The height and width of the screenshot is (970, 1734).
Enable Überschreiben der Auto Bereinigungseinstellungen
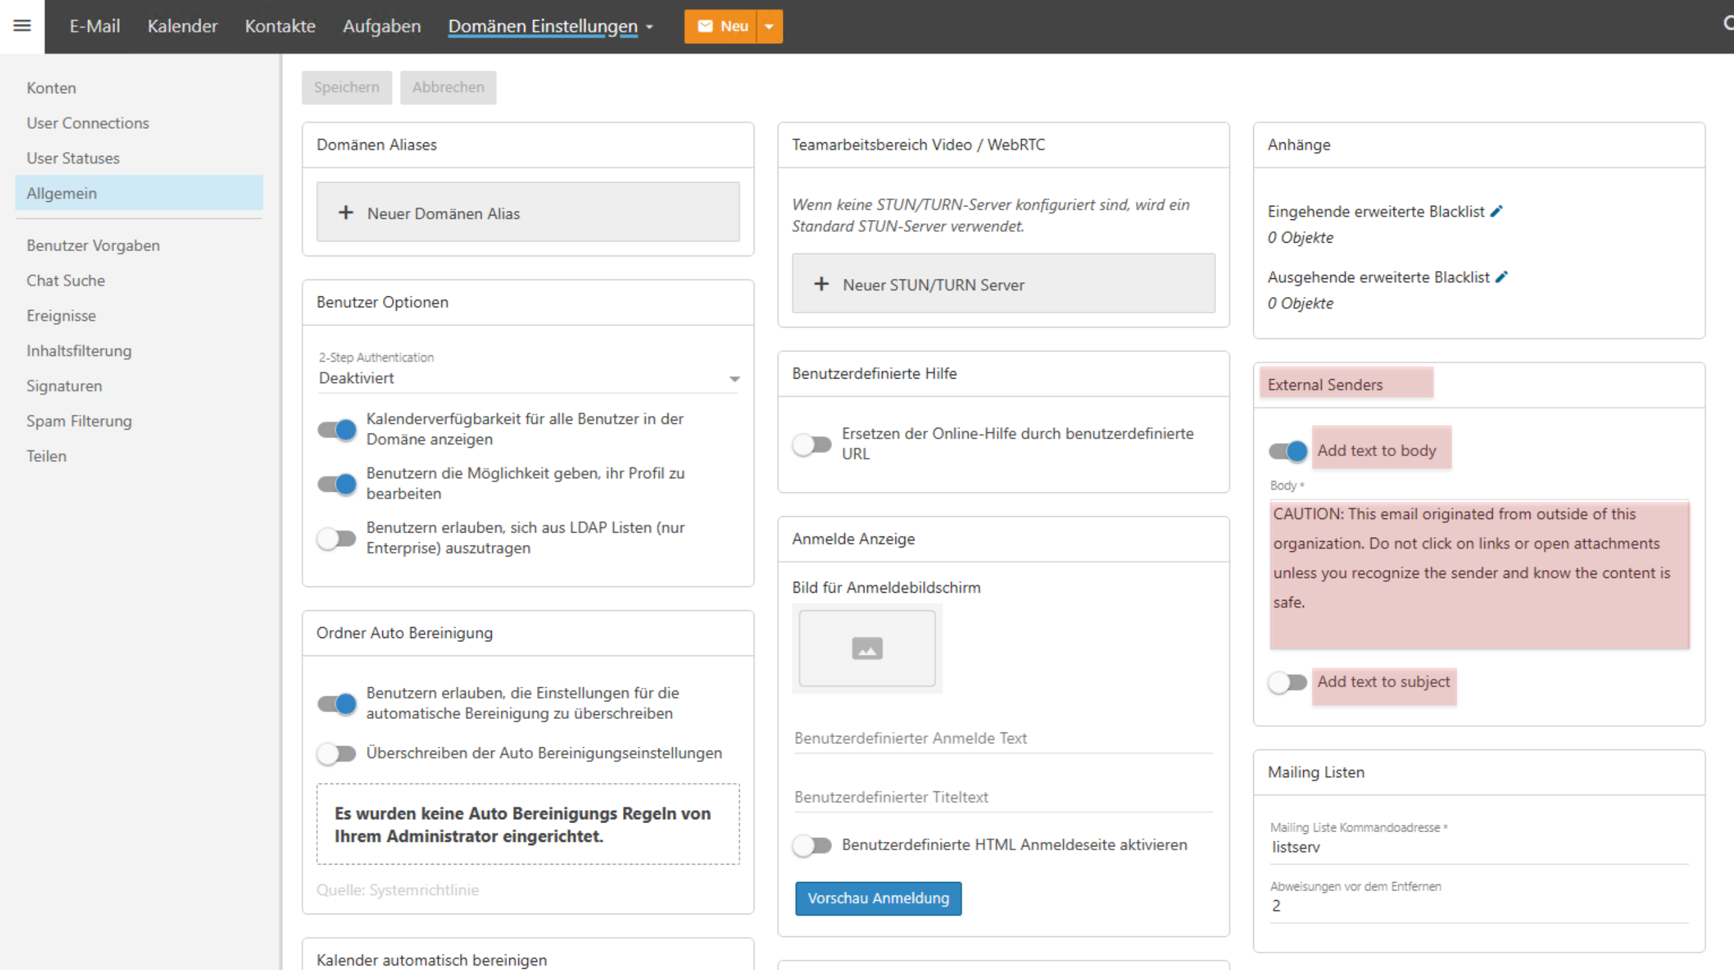pos(336,754)
